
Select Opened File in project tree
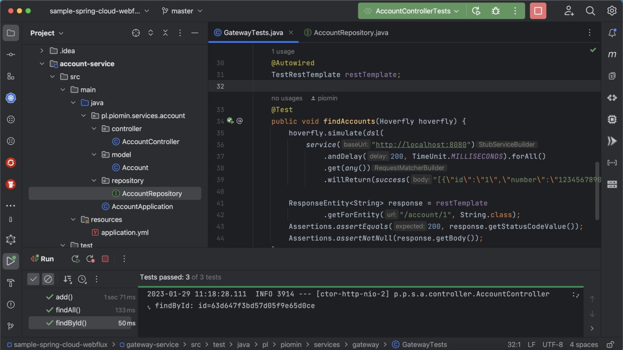coord(136,33)
